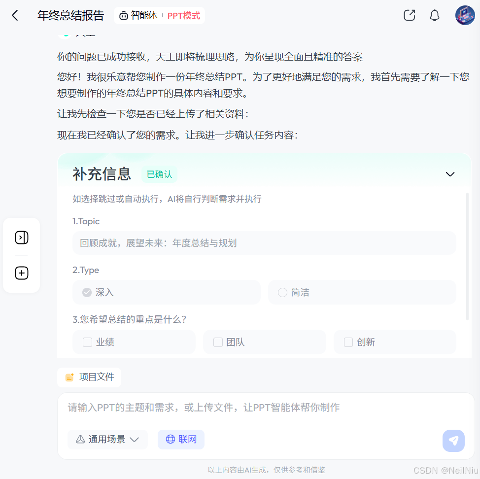Collapse the 补充信息 card chevron

tap(450, 174)
